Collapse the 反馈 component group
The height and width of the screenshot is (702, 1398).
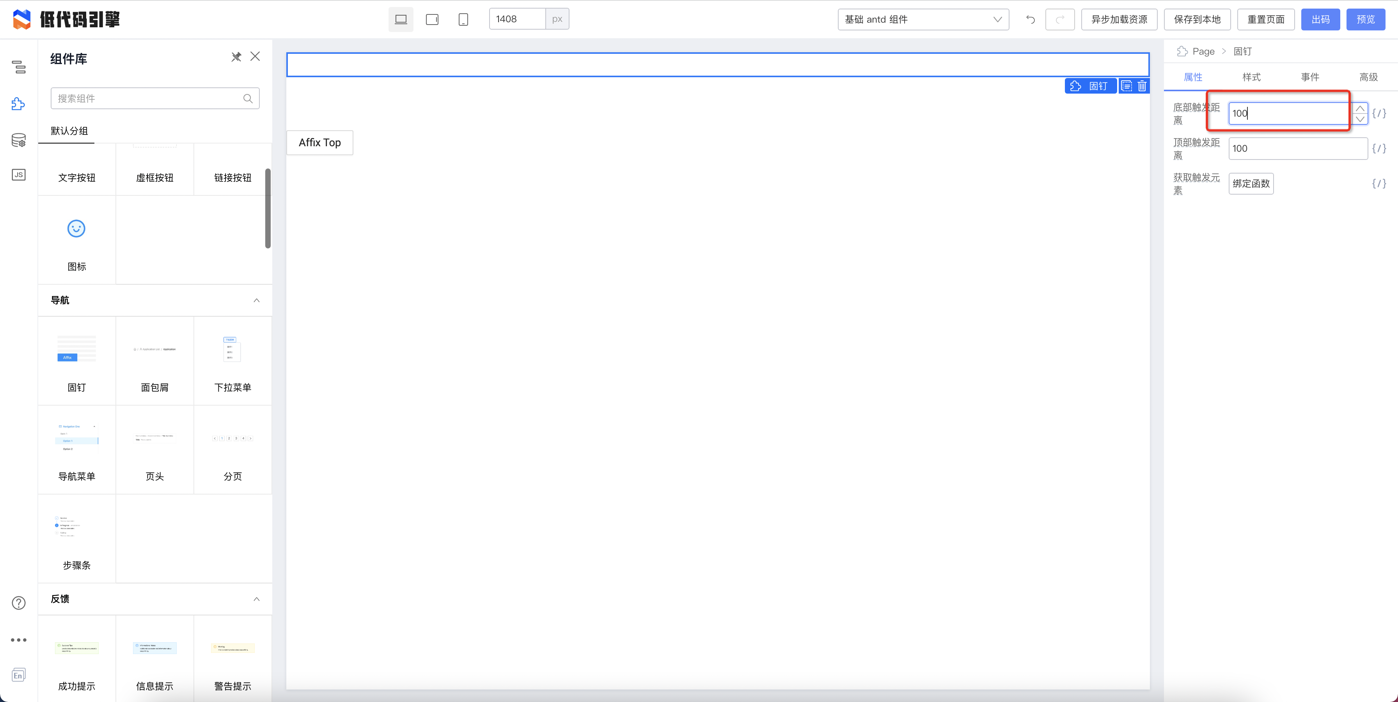tap(256, 599)
